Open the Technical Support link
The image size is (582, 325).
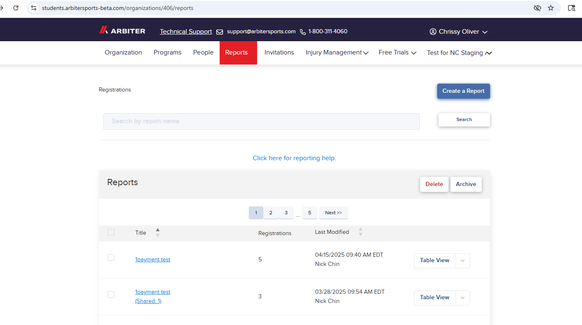(x=186, y=32)
